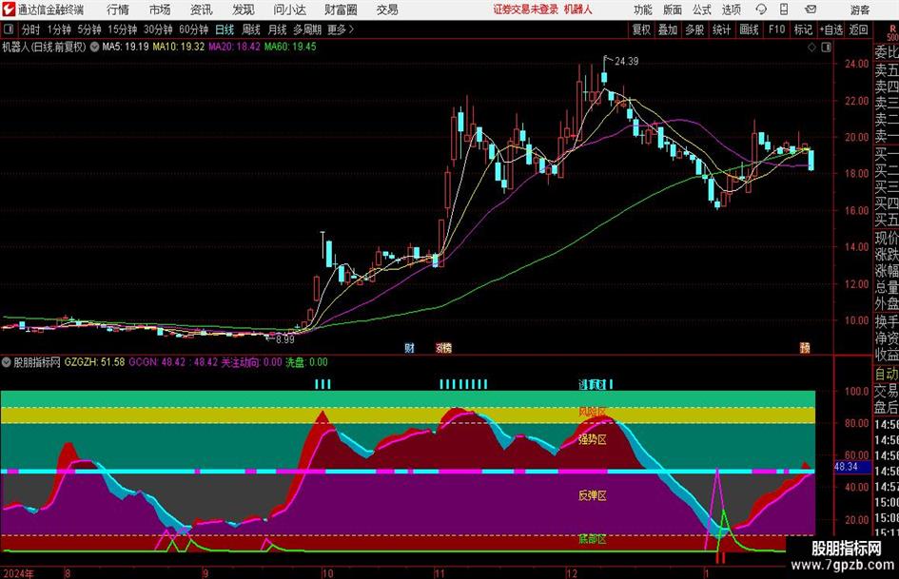The height and width of the screenshot is (579, 899).
Task: Click the month 12 marker on time axis
Action: tap(572, 572)
